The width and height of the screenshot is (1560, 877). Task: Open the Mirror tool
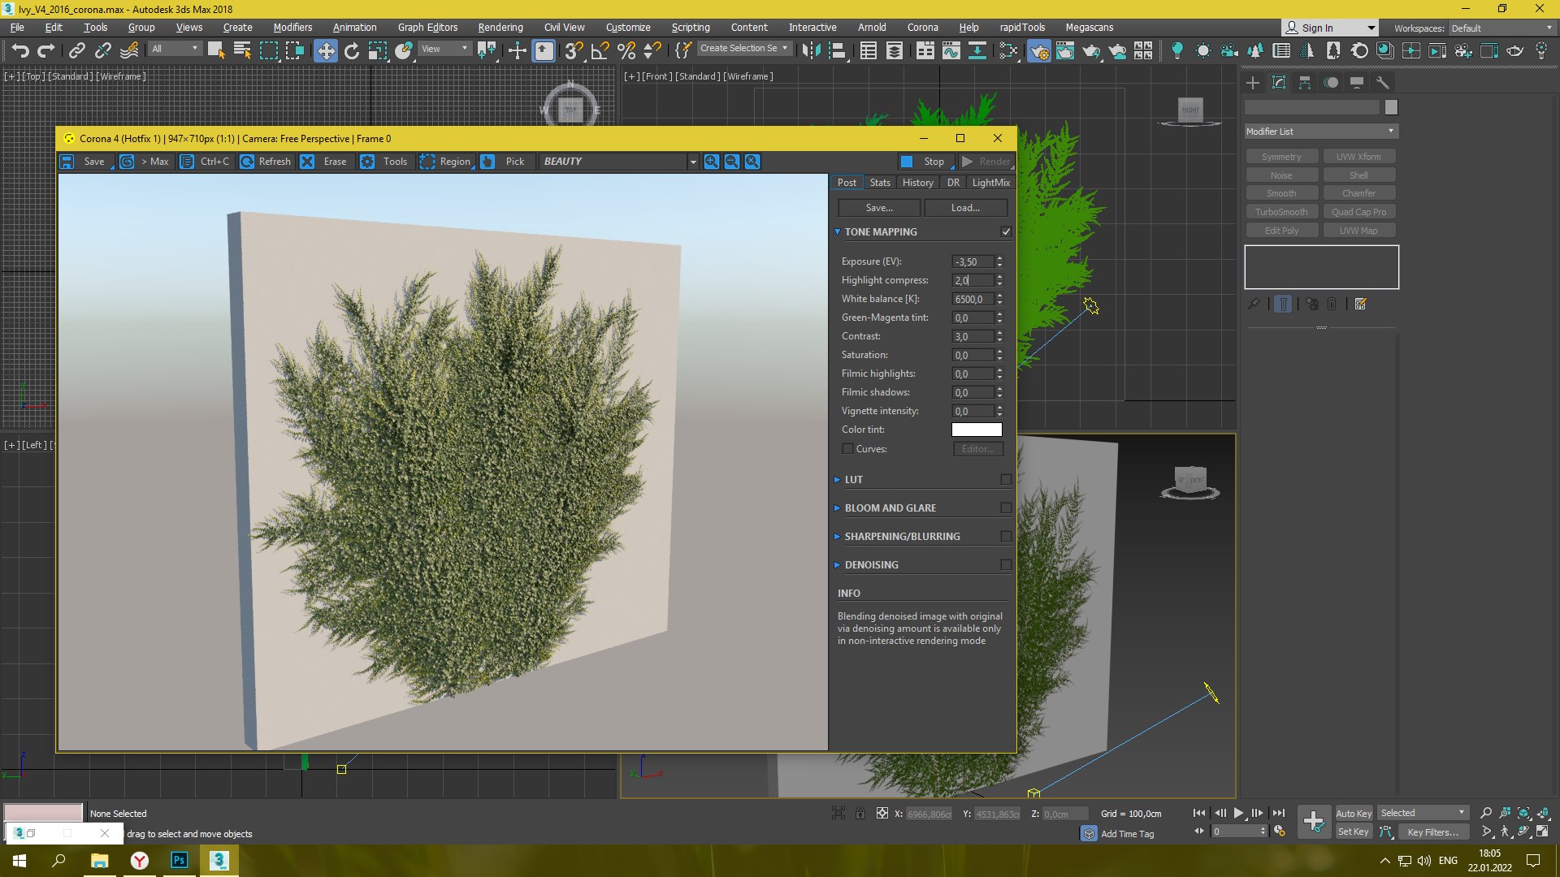pyautogui.click(x=810, y=50)
